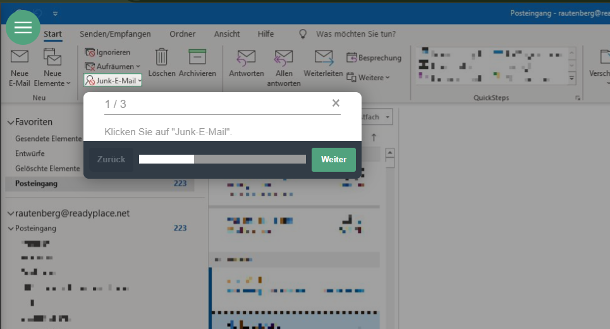Open the Junk-E-Mail dropdown
Viewport: 610px width, 329px height.
[113, 81]
